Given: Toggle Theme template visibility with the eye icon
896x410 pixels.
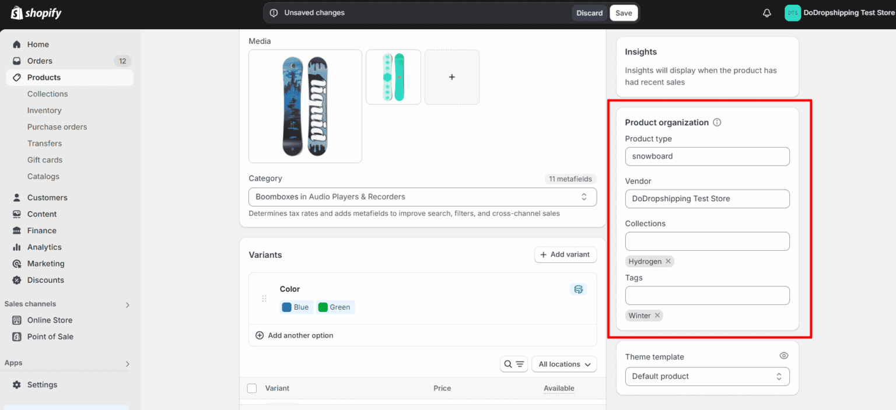Looking at the screenshot, I should point(783,355).
